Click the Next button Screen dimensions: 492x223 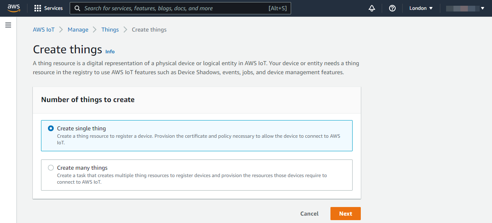point(346,214)
